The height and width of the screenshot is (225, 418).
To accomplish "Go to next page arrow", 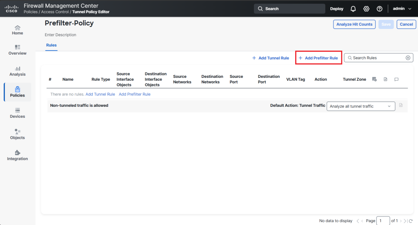I will pyautogui.click(x=401, y=221).
